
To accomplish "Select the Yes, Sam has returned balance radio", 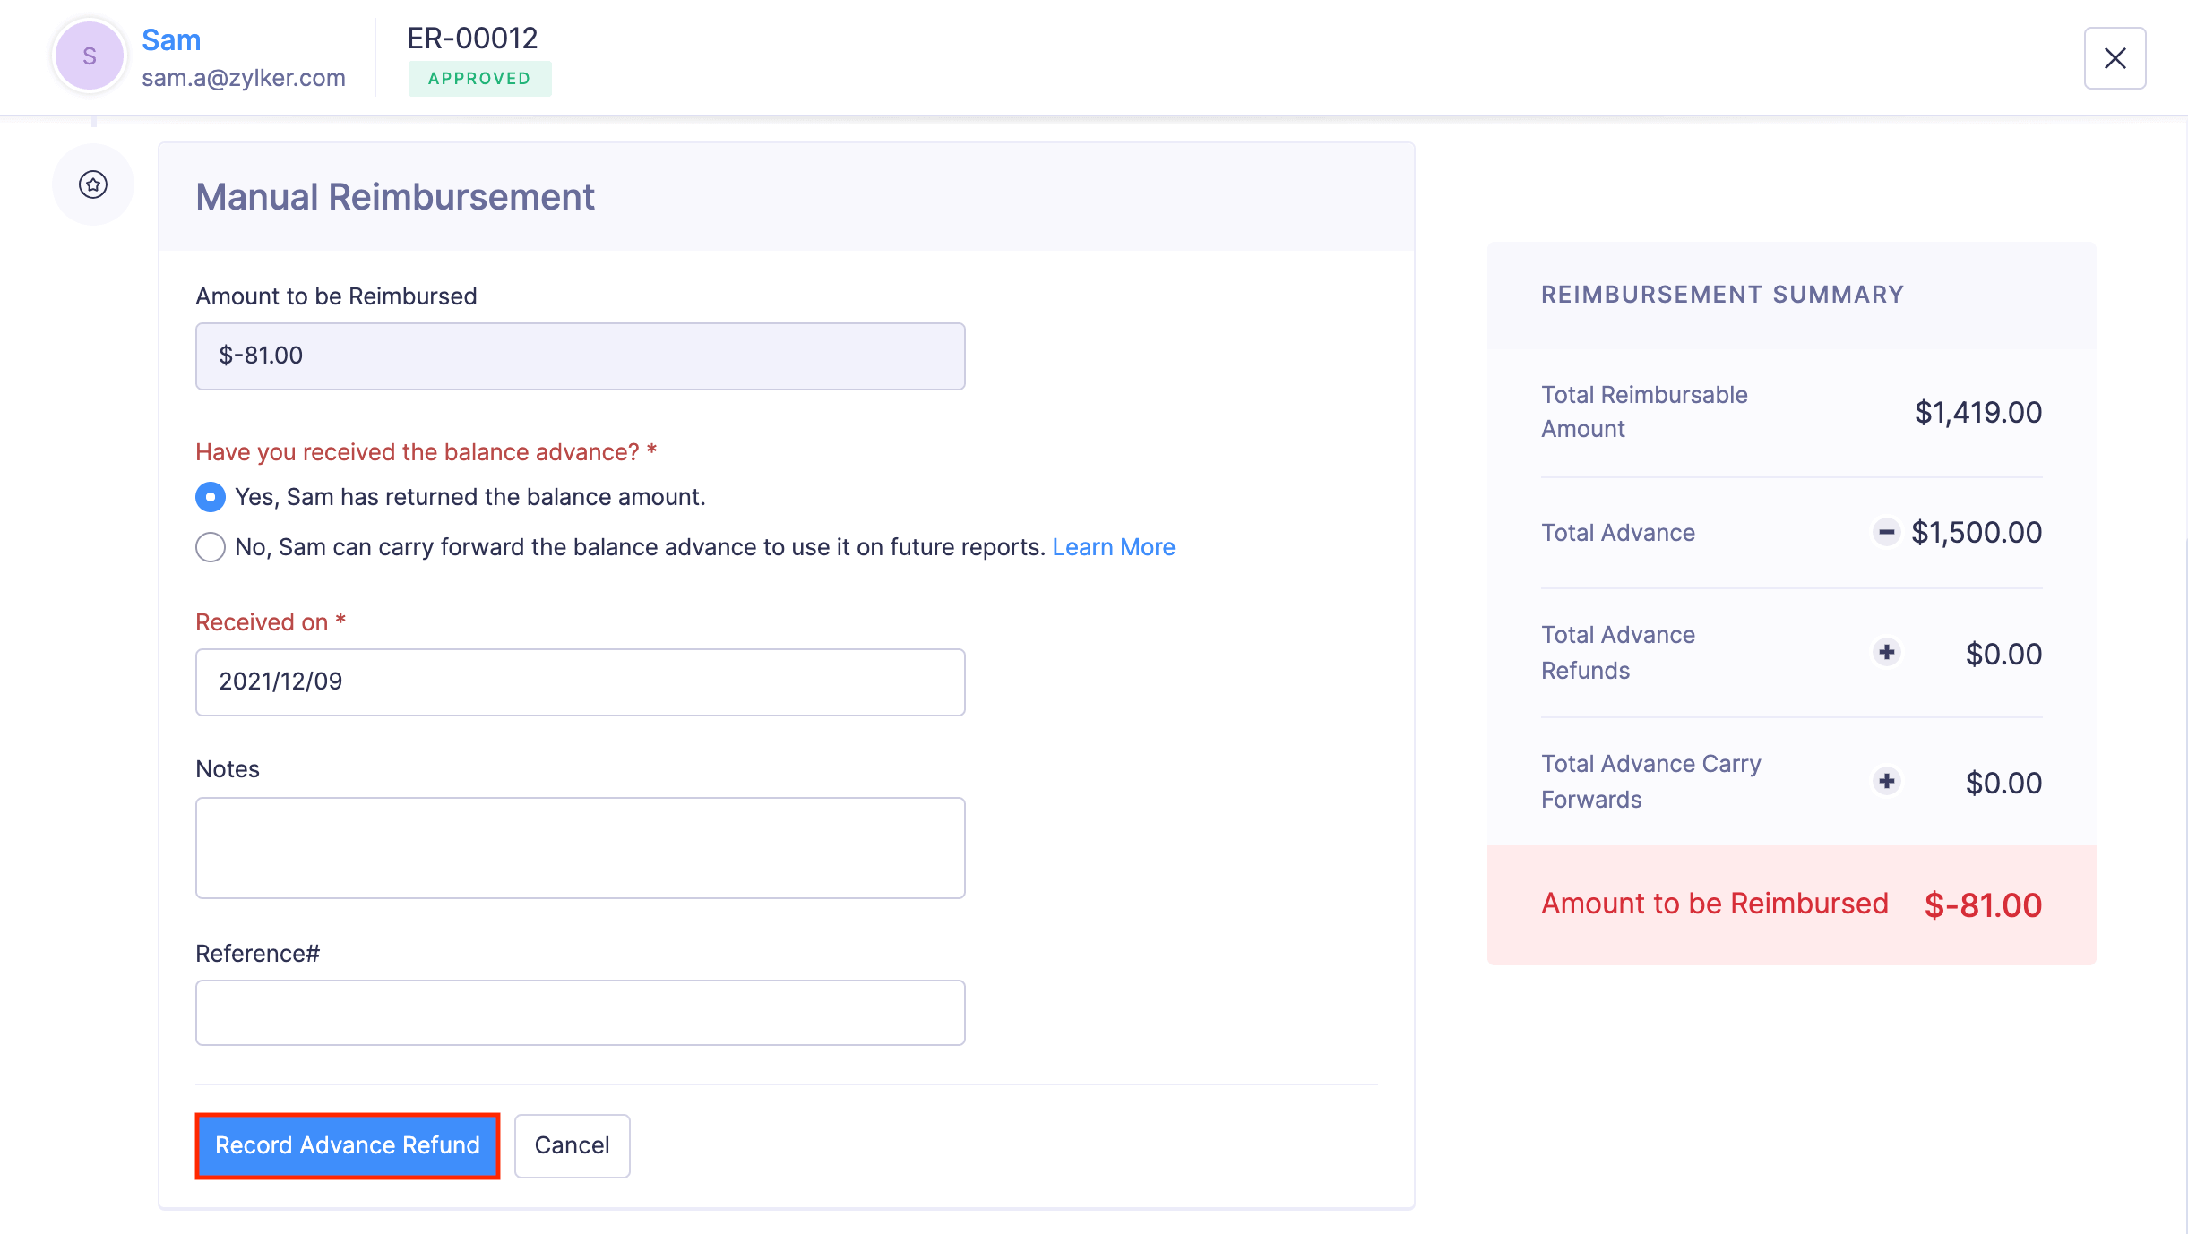I will [210, 496].
